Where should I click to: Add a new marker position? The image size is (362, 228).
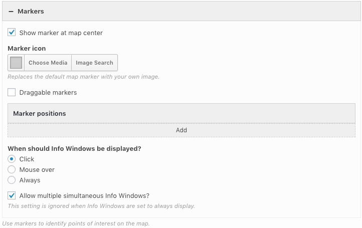tap(181, 130)
